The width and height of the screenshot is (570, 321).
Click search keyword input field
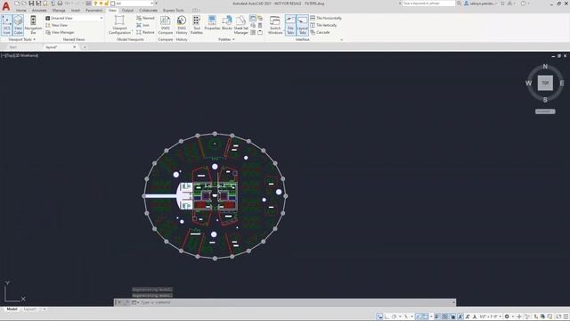click(428, 4)
